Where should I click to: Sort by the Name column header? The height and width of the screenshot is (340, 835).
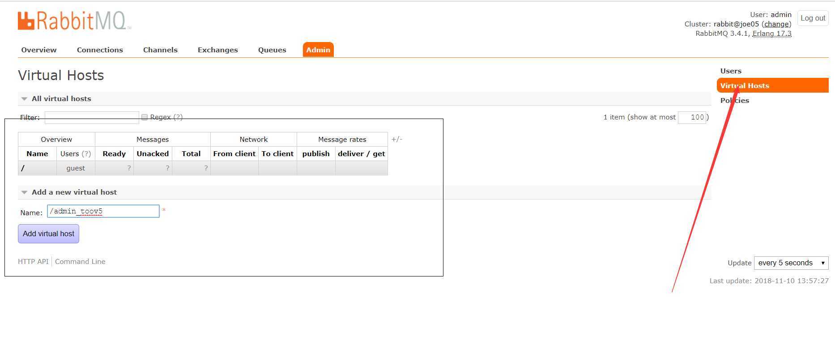(37, 153)
